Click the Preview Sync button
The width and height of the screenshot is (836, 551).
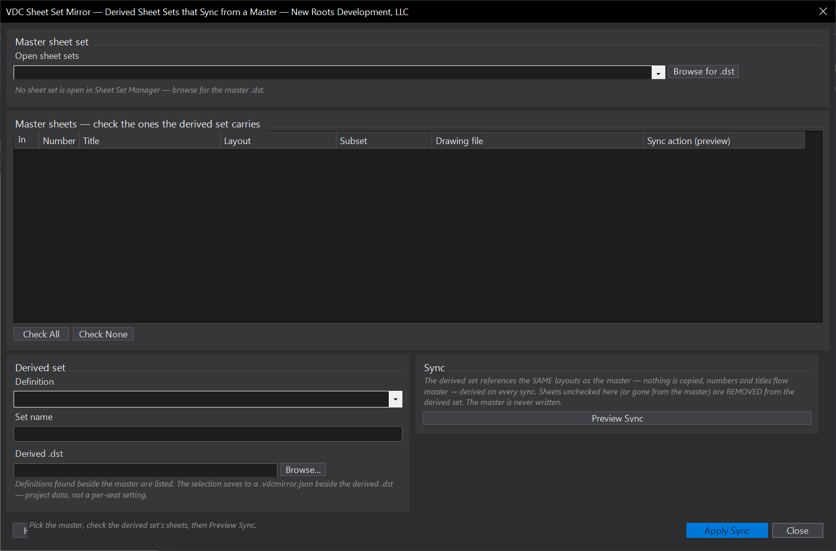(x=617, y=418)
